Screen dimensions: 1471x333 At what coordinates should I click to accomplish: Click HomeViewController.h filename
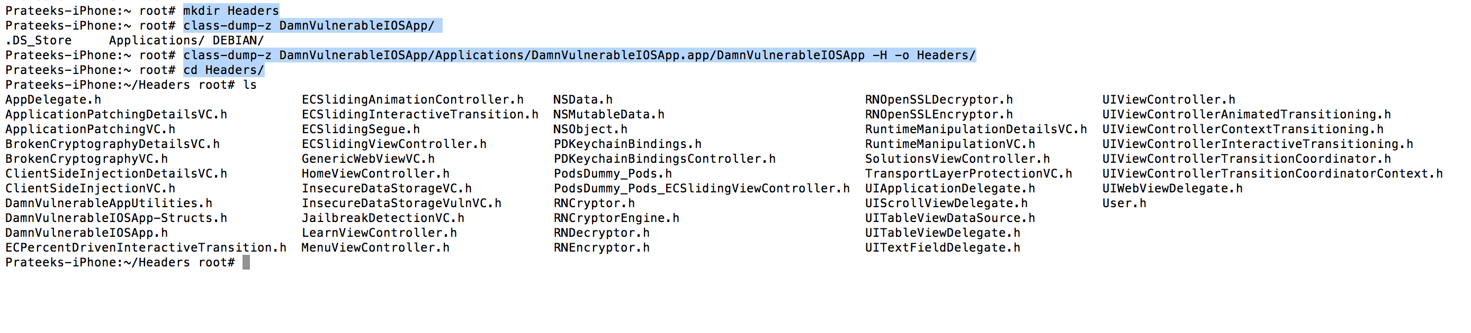tap(376, 174)
